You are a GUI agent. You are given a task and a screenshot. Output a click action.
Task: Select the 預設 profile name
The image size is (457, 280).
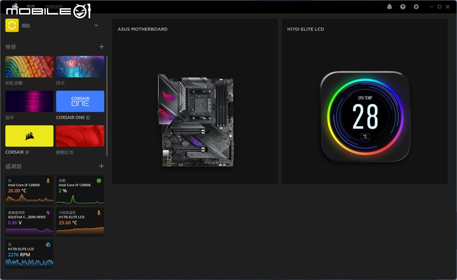[x=25, y=25]
